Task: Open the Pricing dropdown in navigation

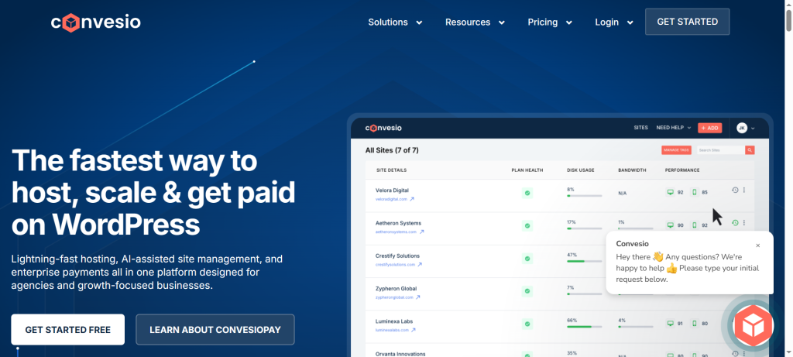Action: [550, 22]
